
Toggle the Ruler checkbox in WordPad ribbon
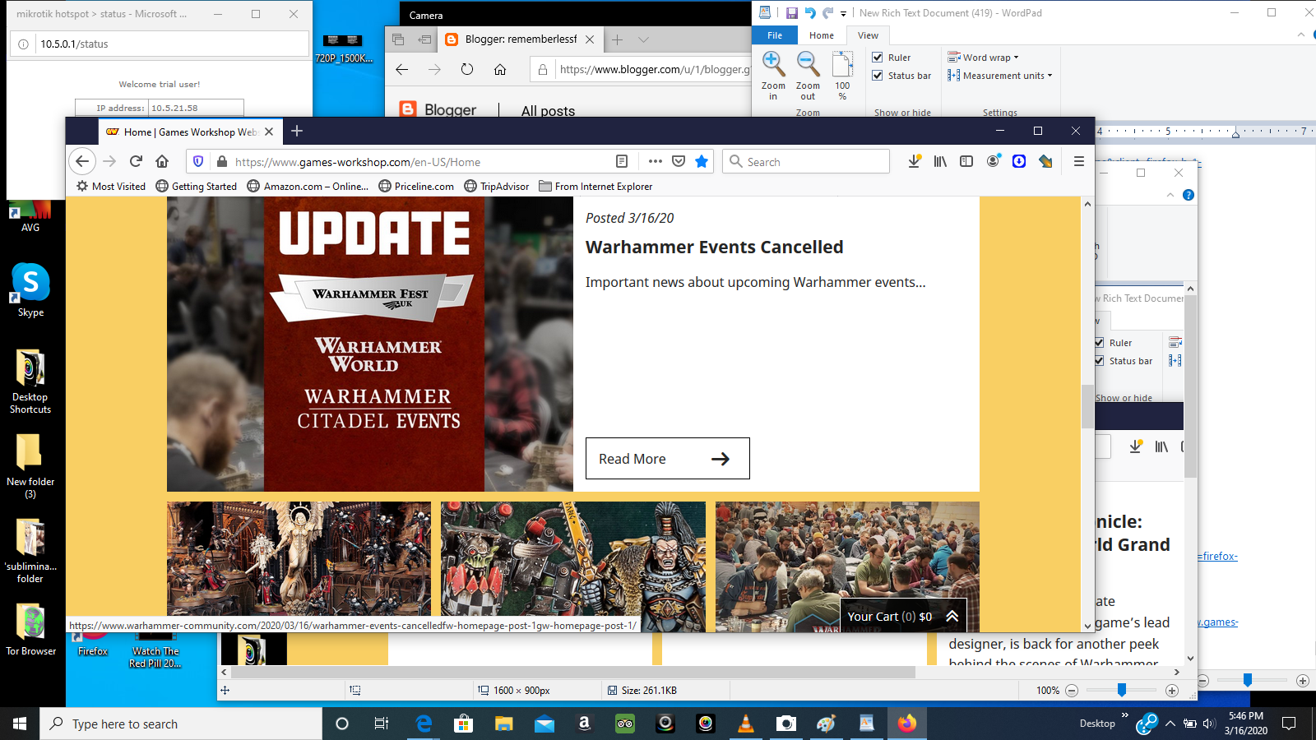tap(878, 58)
